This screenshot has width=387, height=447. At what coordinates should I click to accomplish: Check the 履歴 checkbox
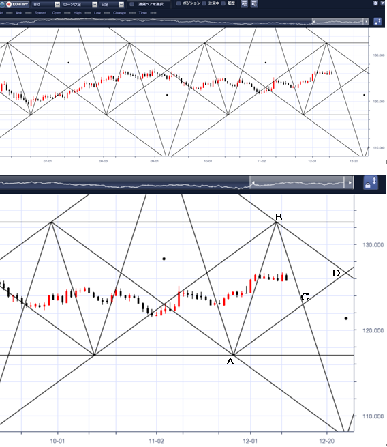pyautogui.click(x=223, y=3)
